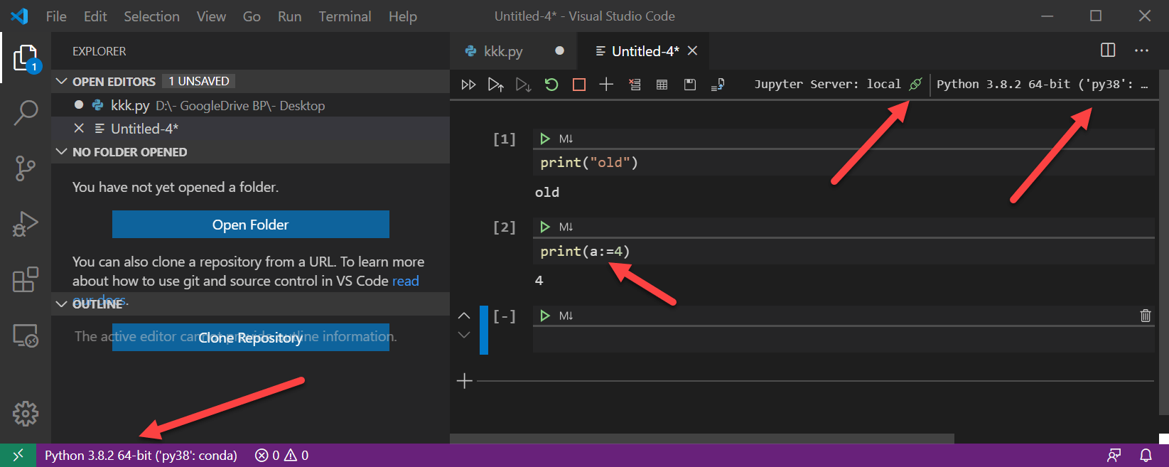Close the Untitled-4* tab
The height and width of the screenshot is (467, 1169).
(693, 50)
